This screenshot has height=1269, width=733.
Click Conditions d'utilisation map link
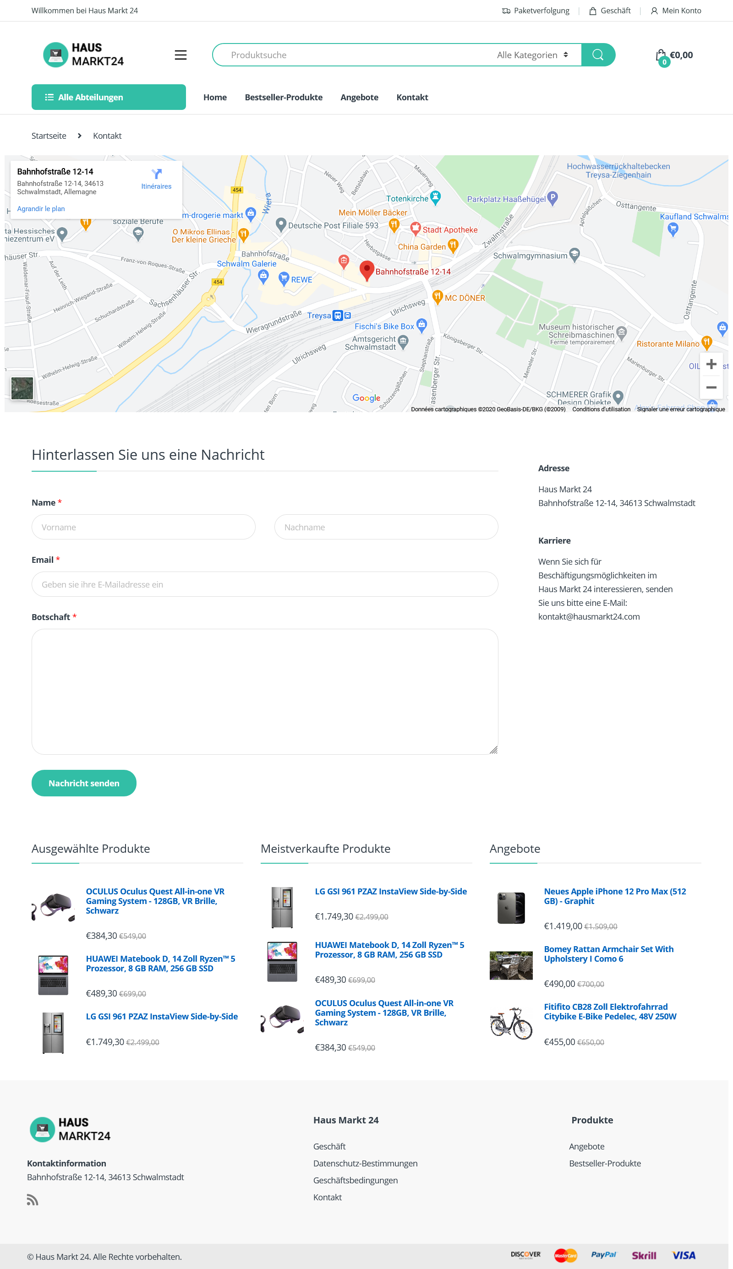point(601,409)
